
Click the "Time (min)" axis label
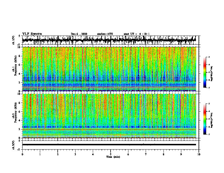[113, 157]
